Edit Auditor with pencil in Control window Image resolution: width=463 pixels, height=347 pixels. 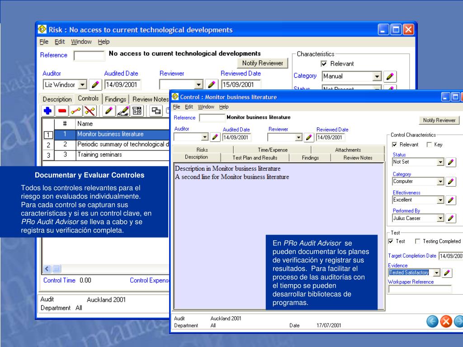click(215, 137)
